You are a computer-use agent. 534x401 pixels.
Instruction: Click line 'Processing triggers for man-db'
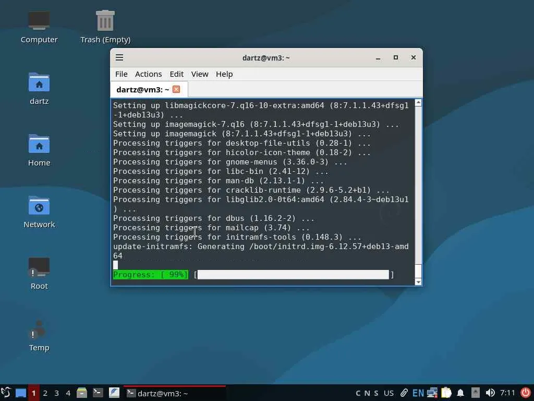[x=219, y=181]
